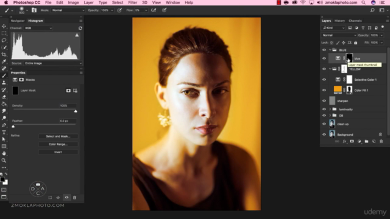Select the Crop tool
This screenshot has height=219, width=390.
click(4, 54)
